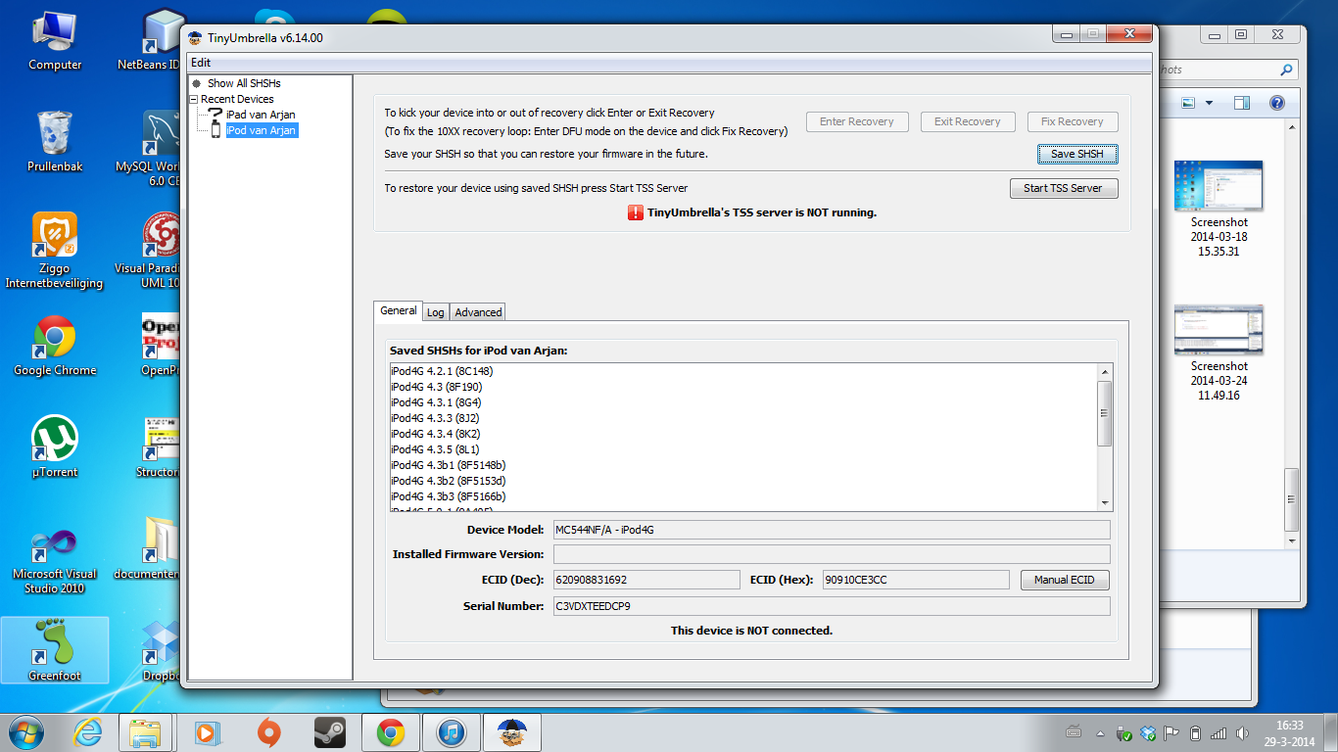Viewport: 1338px width, 752px height.
Task: Click the SHSH list scrollbar thumb
Action: [x=1105, y=413]
